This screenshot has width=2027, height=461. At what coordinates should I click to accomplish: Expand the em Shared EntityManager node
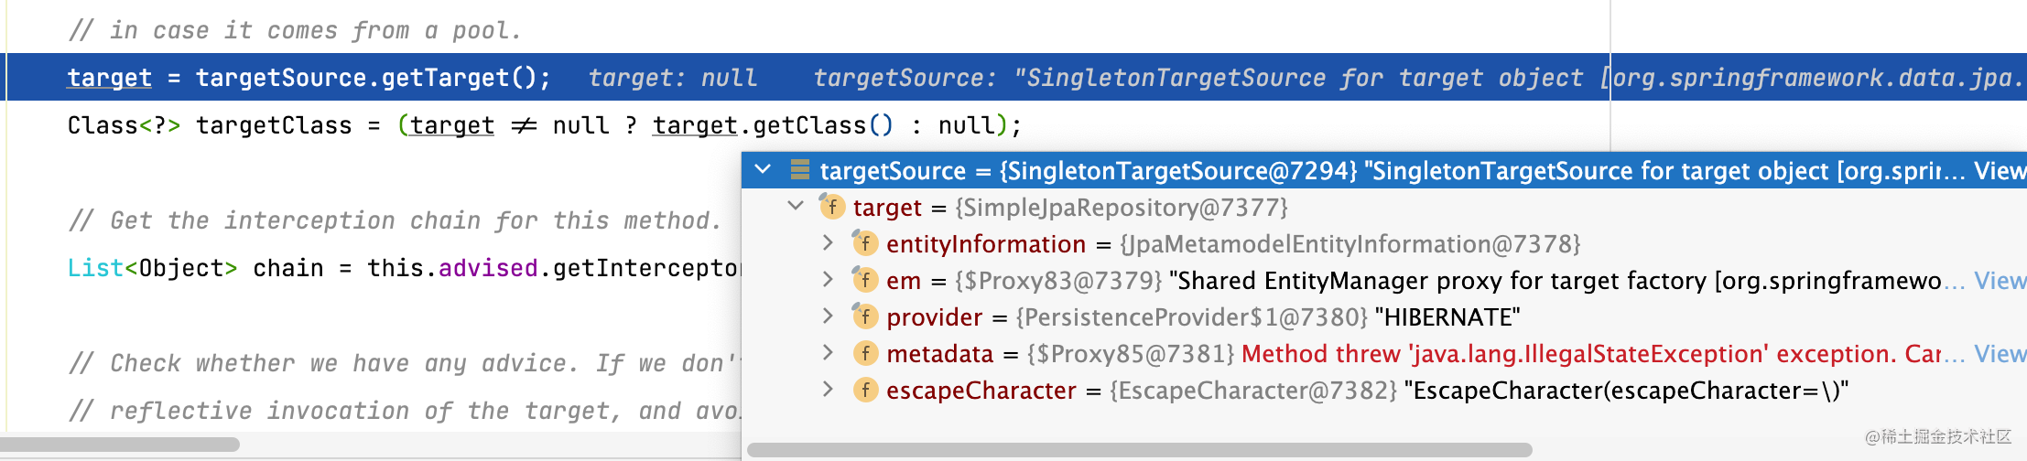(x=828, y=280)
